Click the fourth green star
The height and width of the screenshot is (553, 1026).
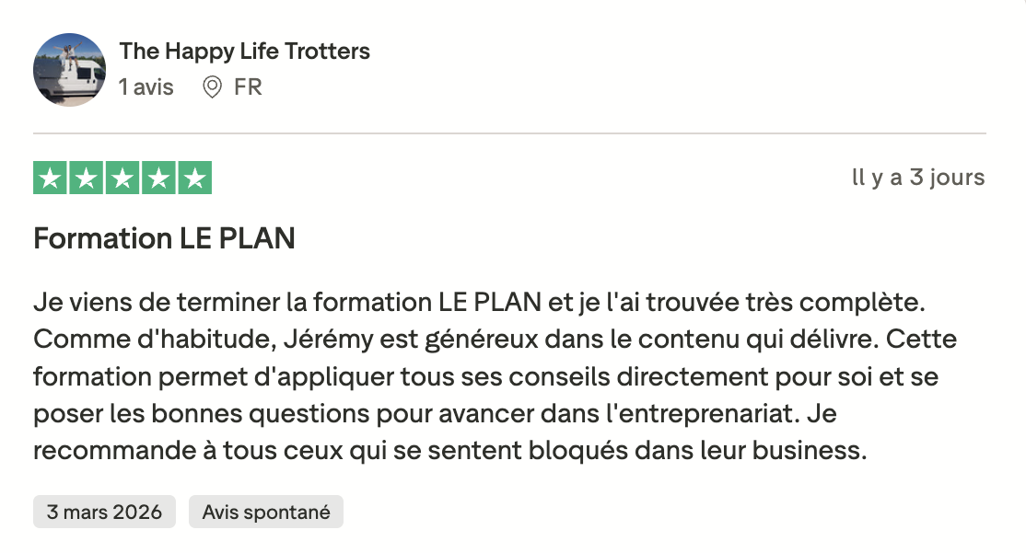point(158,178)
